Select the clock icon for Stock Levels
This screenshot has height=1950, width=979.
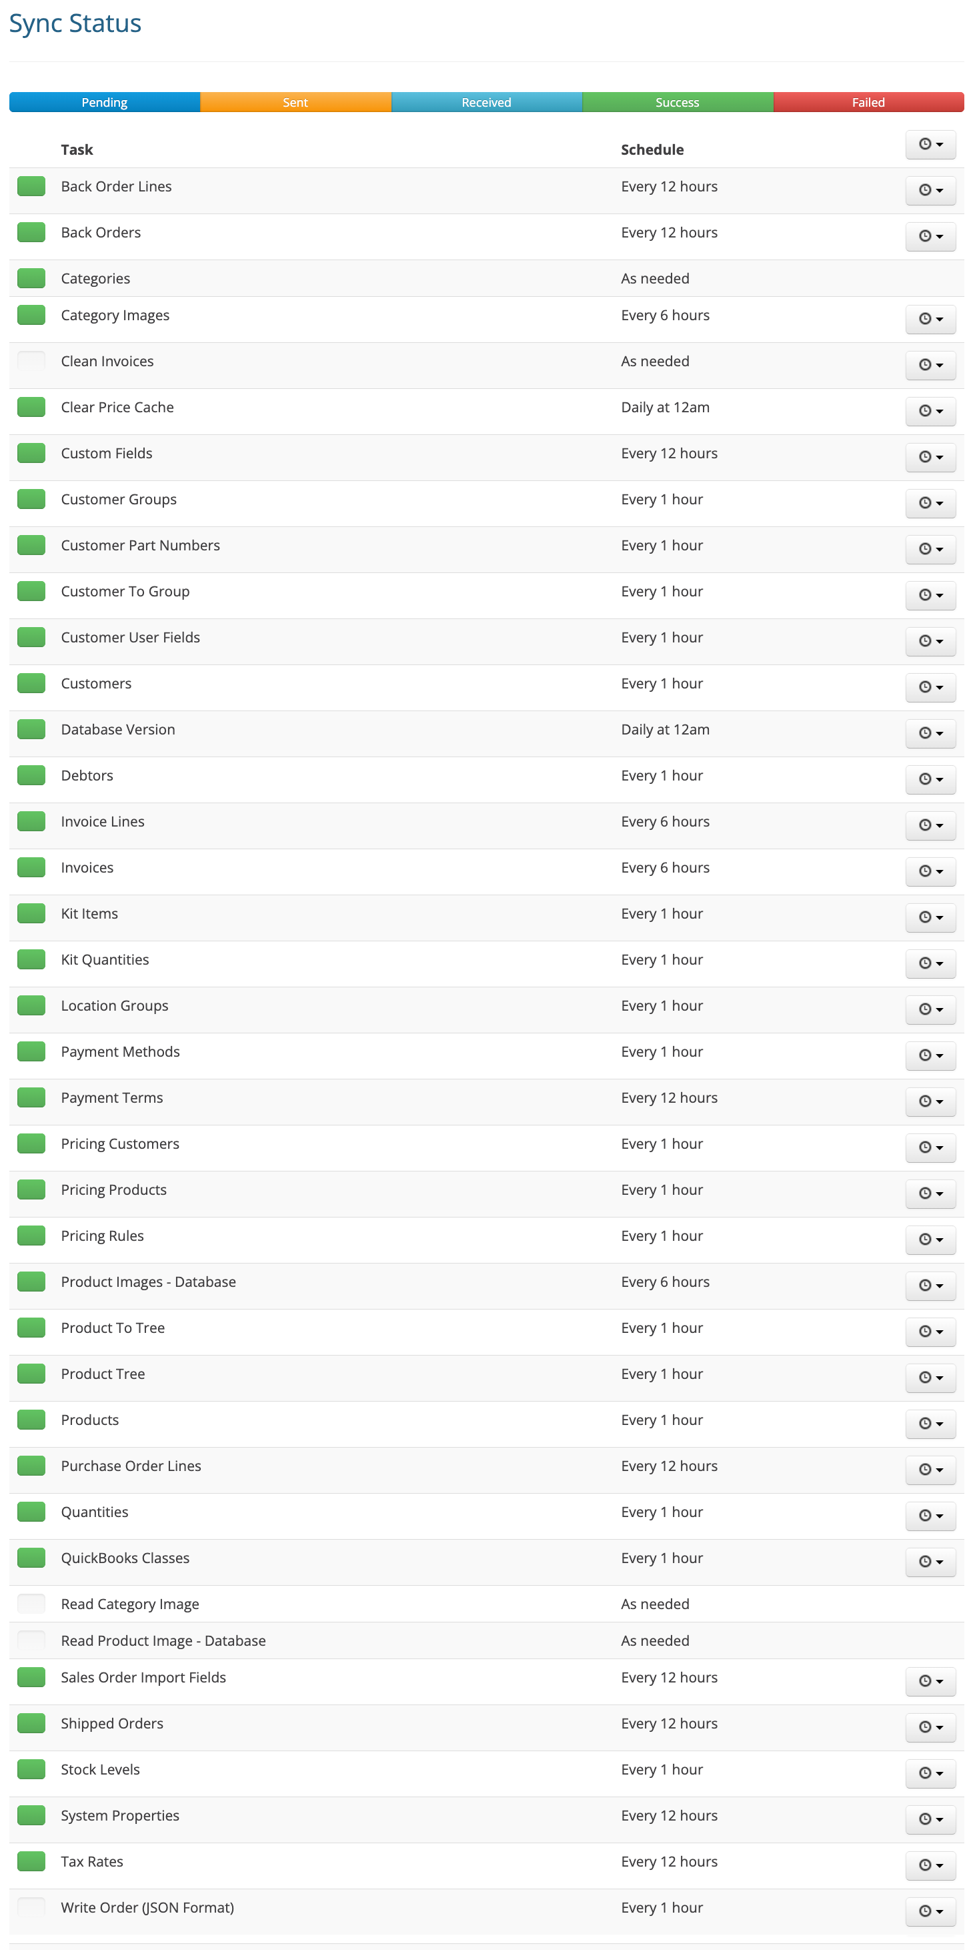click(930, 1773)
